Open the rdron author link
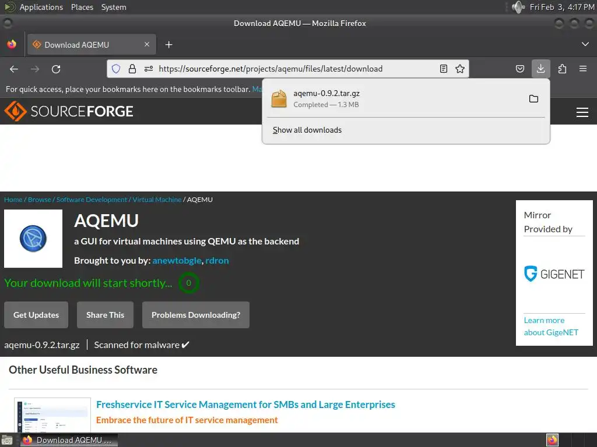This screenshot has height=447, width=597. (217, 260)
